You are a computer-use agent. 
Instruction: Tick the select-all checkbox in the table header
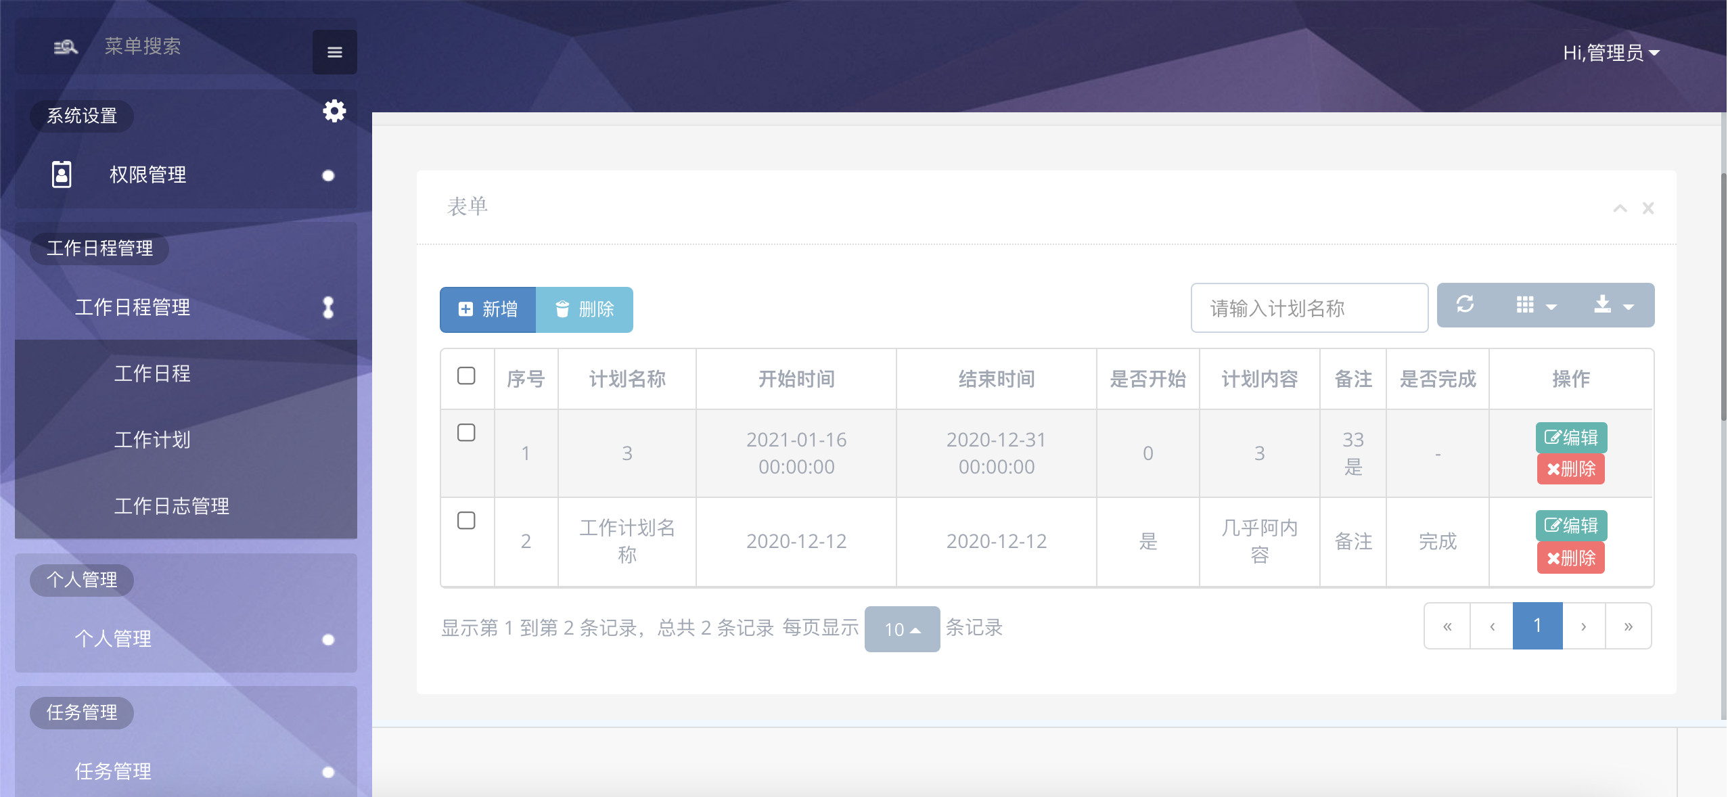point(466,376)
